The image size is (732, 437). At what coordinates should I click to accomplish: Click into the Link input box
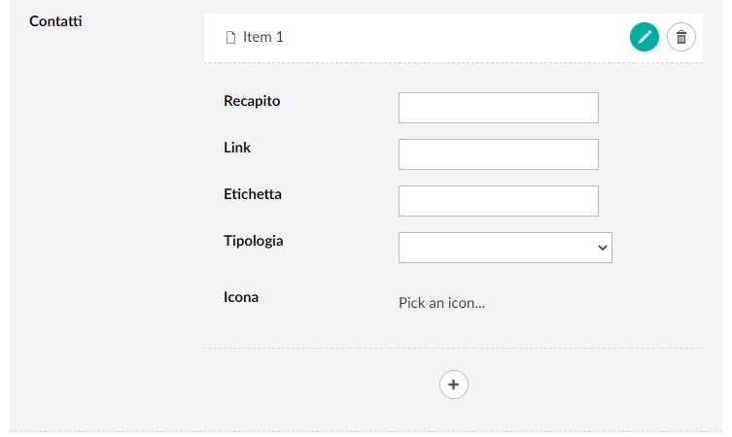pos(498,154)
